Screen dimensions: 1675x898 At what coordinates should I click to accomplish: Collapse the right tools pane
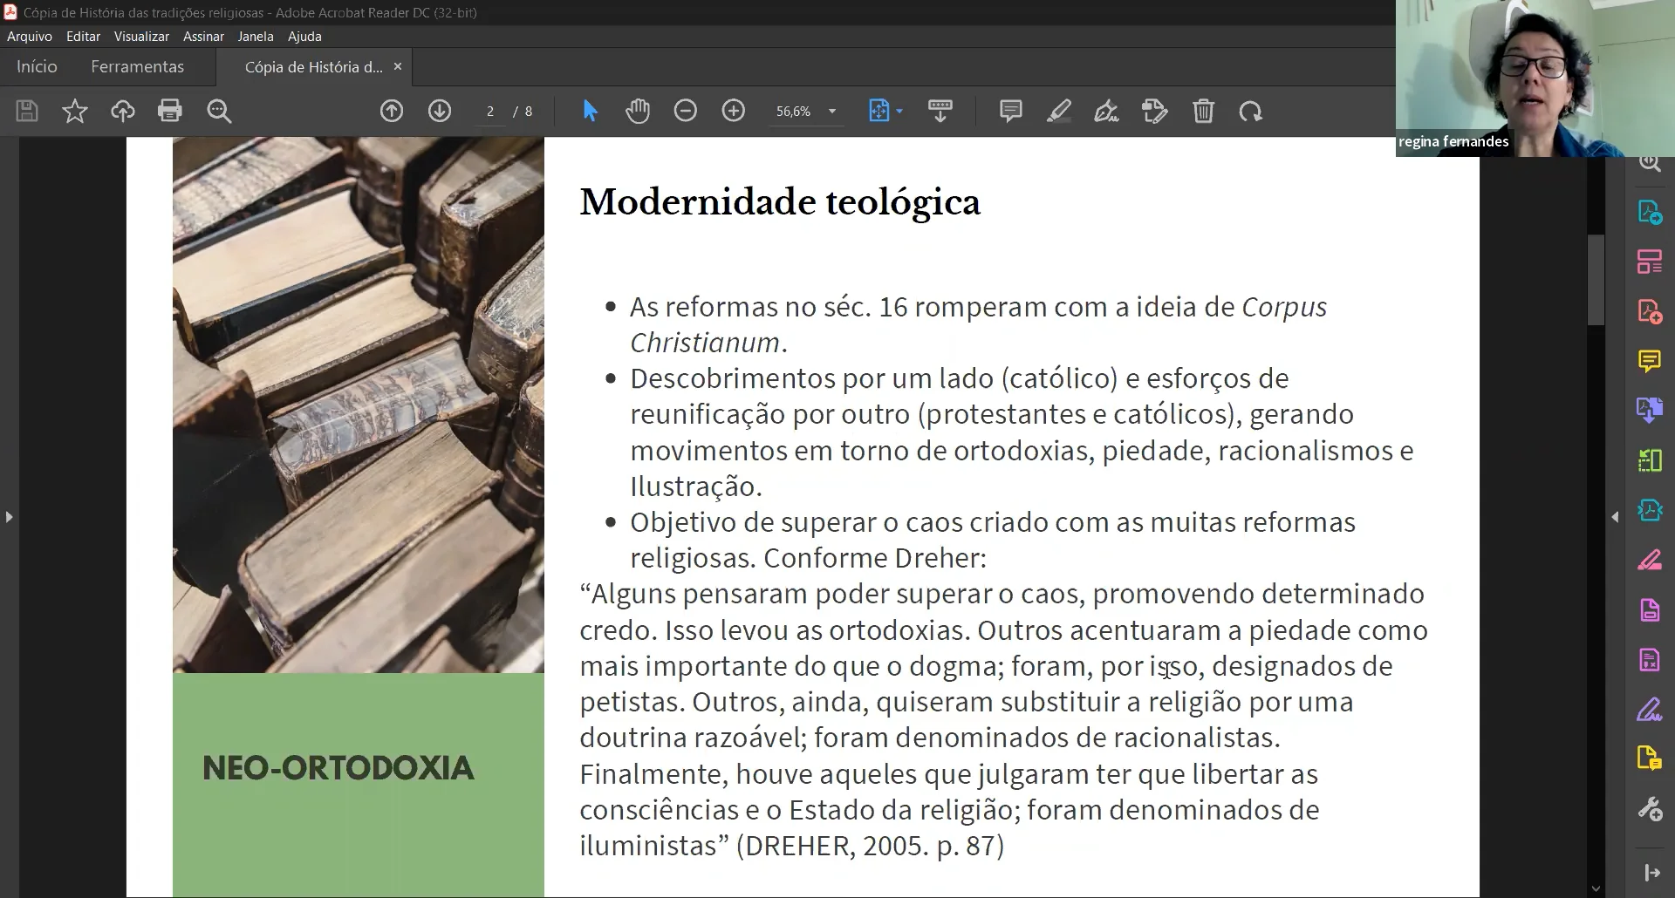point(1615,516)
